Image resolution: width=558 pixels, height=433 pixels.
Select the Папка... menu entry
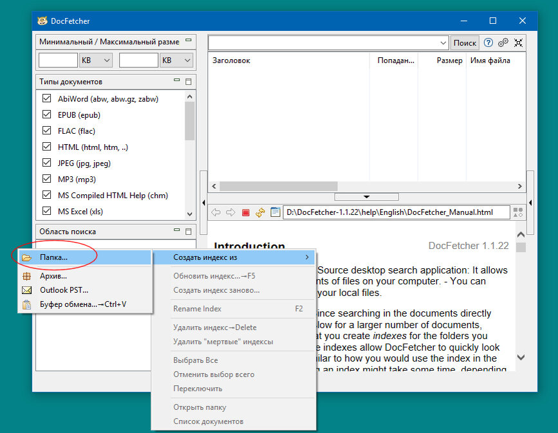coord(86,257)
